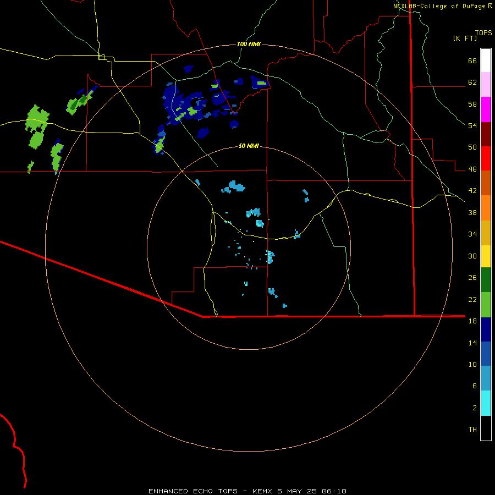This screenshot has height=495, width=495.
Task: Click the '54' legend value
Action: [472, 125]
